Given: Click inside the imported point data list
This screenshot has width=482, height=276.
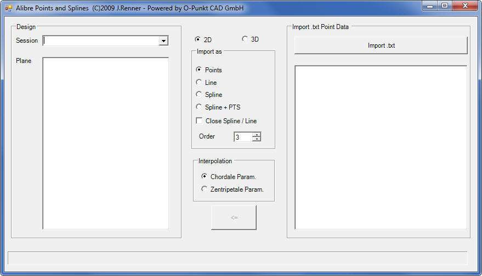Looking at the screenshot, I should [x=381, y=147].
